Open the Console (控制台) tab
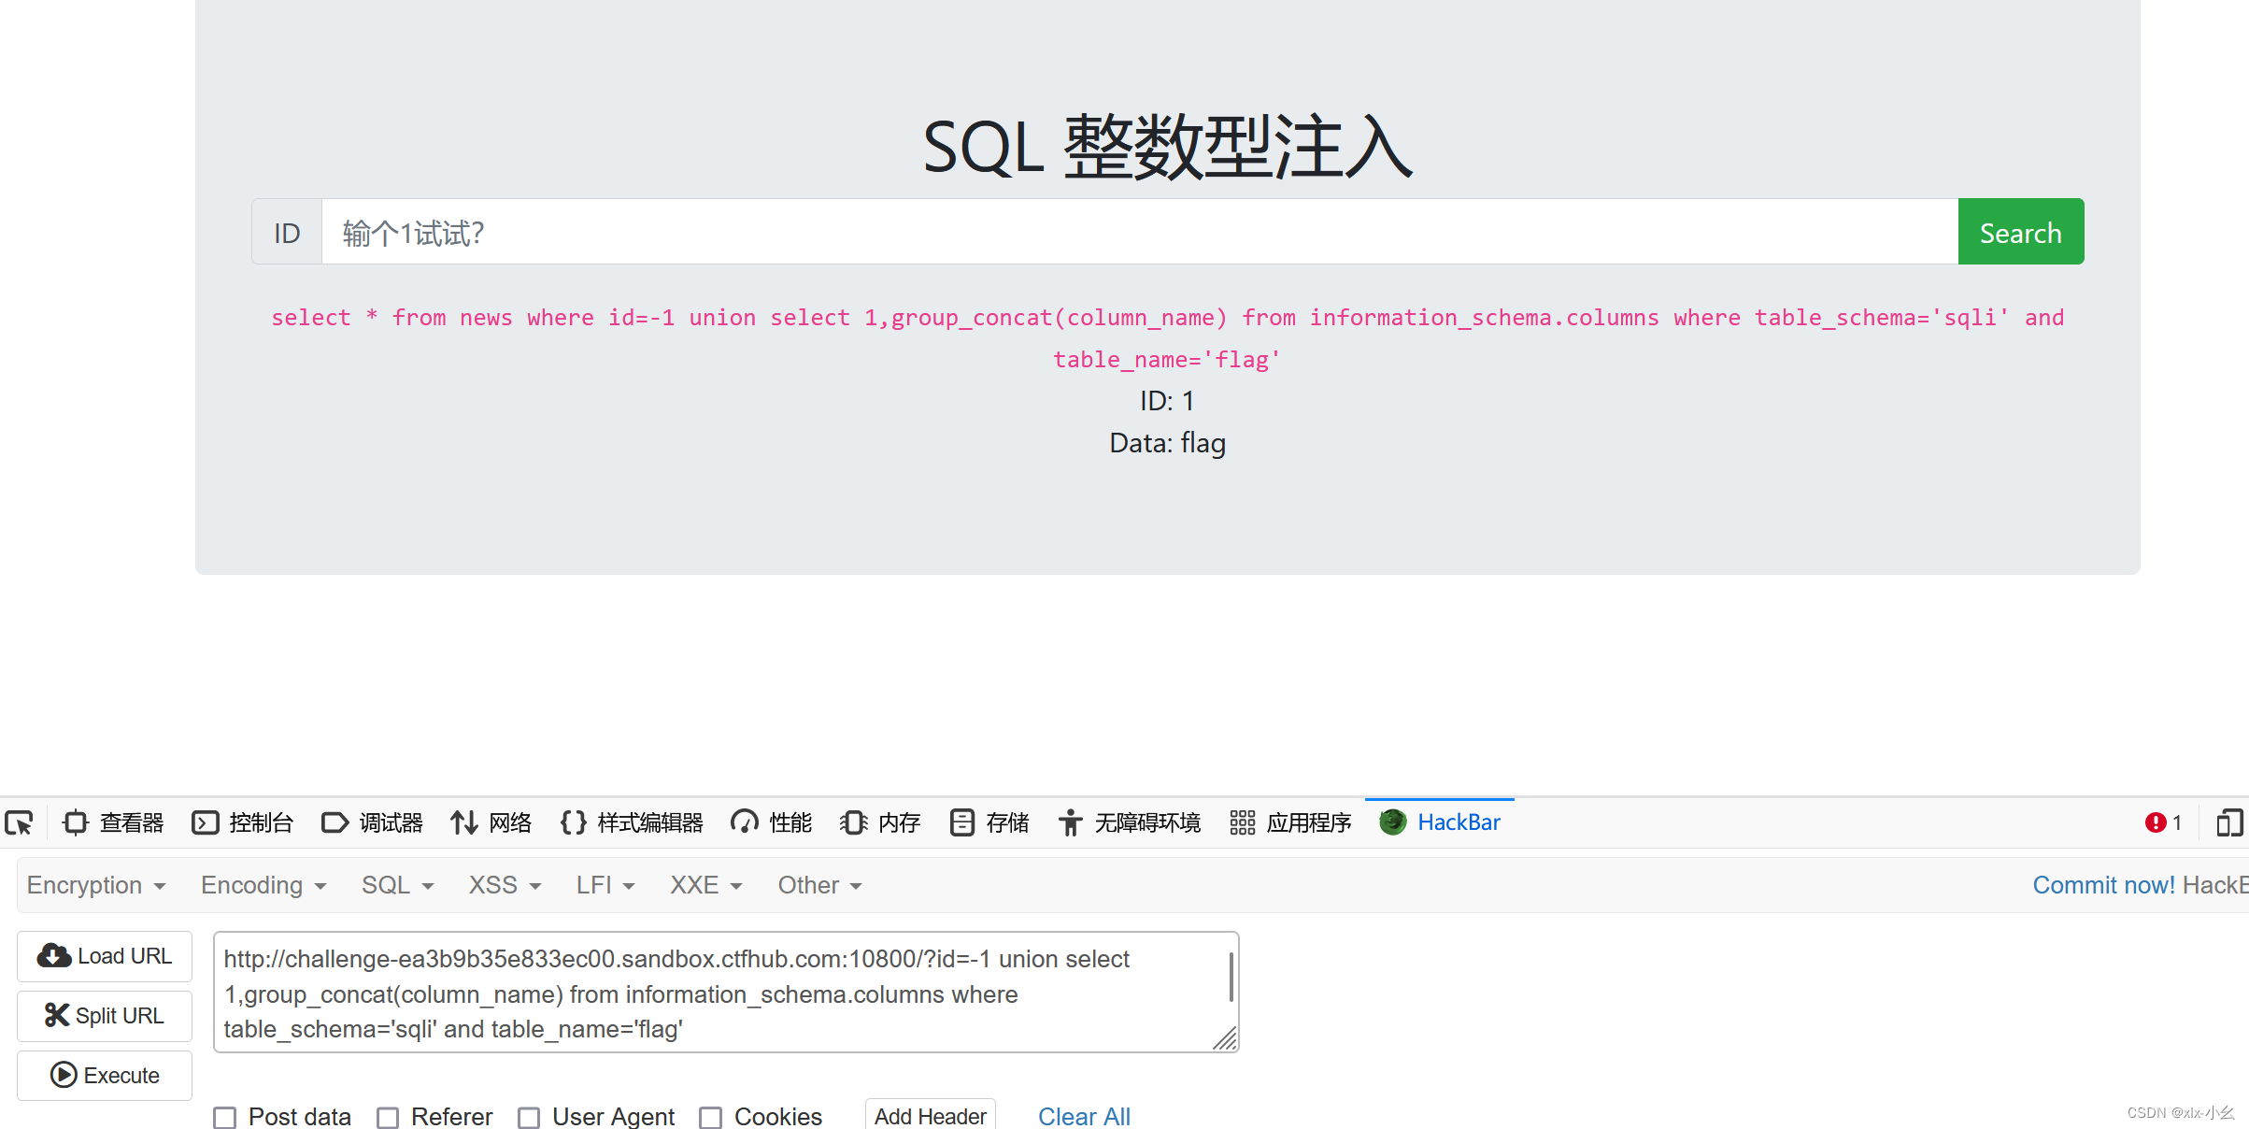2249x1129 pixels. point(242,822)
